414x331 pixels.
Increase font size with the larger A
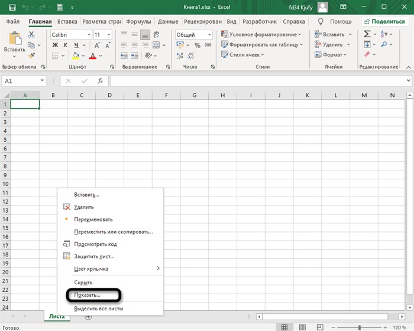point(97,45)
